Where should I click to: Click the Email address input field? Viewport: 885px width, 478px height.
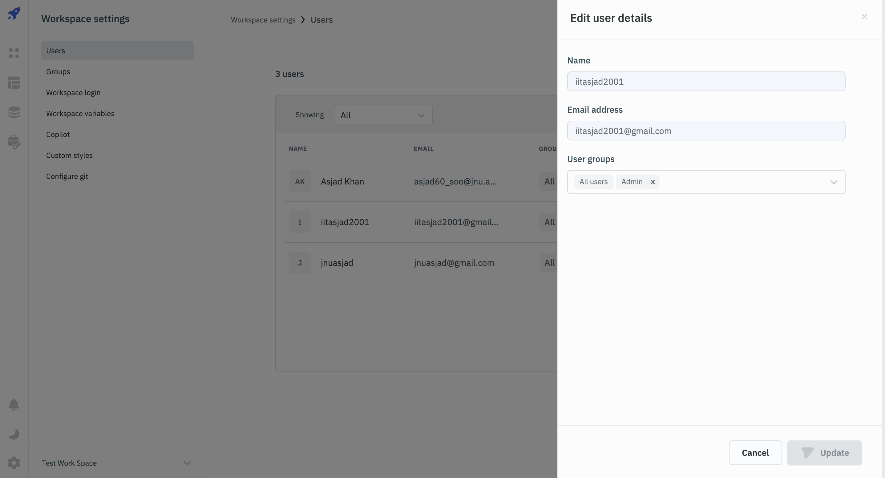(705, 130)
